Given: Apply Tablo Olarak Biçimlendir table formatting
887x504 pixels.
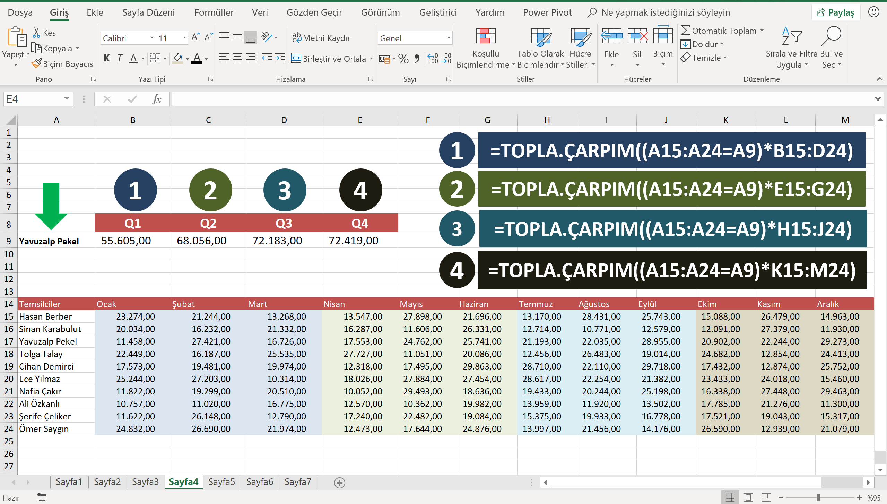Looking at the screenshot, I should tap(540, 47).
